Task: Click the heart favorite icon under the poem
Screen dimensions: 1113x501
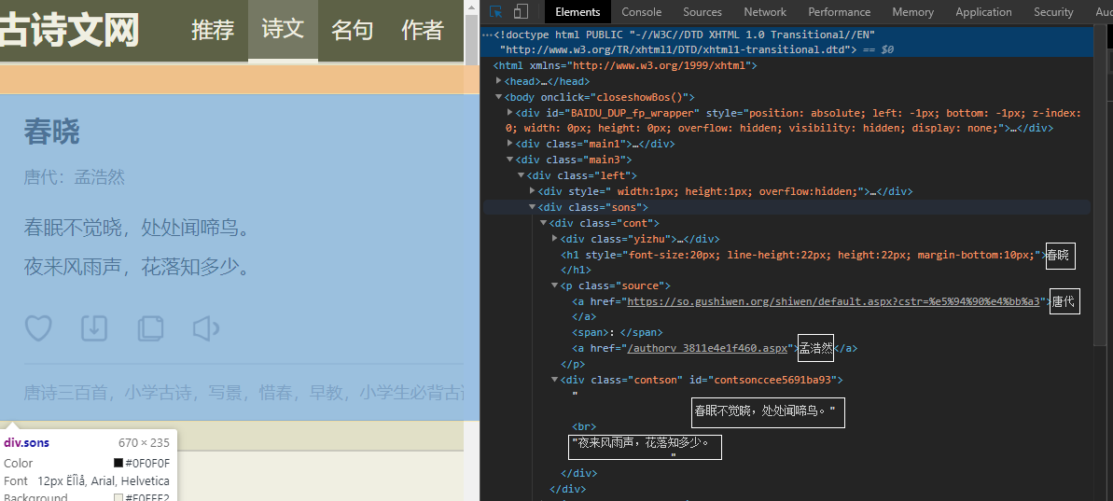Action: [x=38, y=327]
